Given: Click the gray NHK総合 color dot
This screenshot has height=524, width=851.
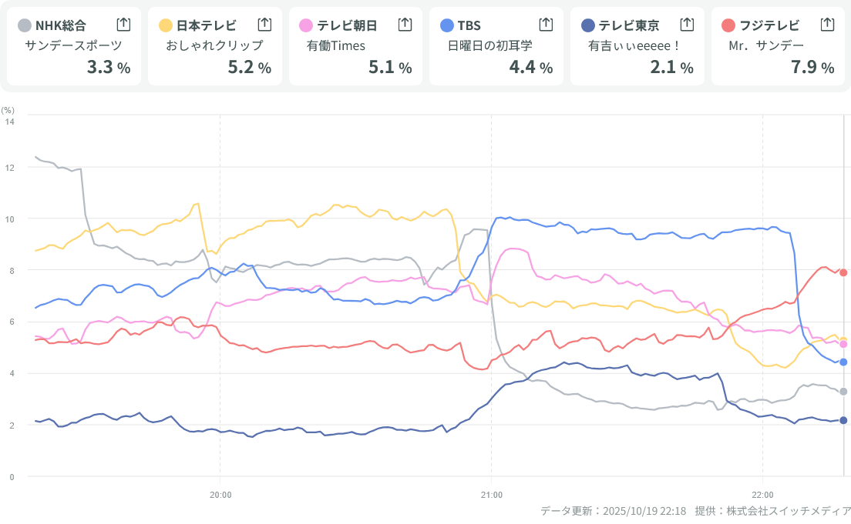Looking at the screenshot, I should (25, 25).
